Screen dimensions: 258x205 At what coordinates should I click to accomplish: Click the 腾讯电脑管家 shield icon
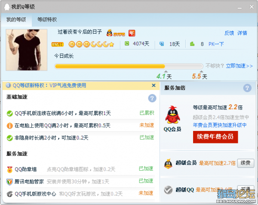click(x=9, y=182)
